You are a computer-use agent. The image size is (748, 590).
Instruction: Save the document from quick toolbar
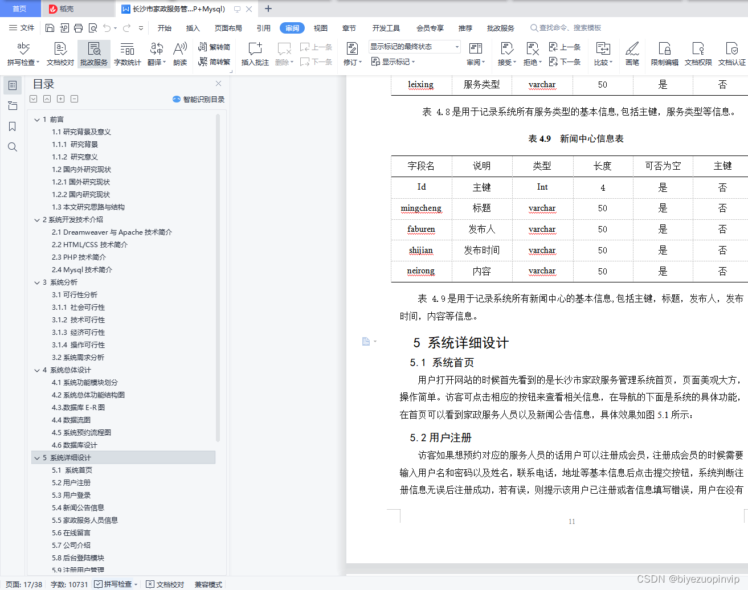50,28
